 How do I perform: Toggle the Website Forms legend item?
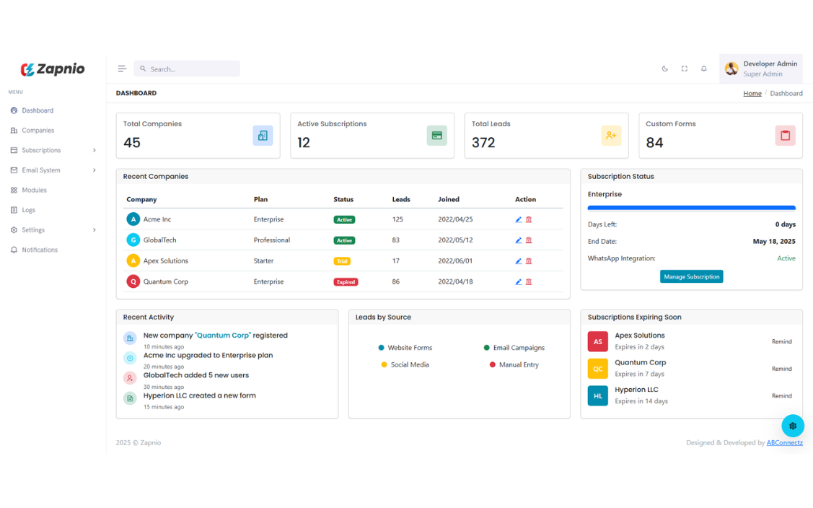click(x=405, y=348)
